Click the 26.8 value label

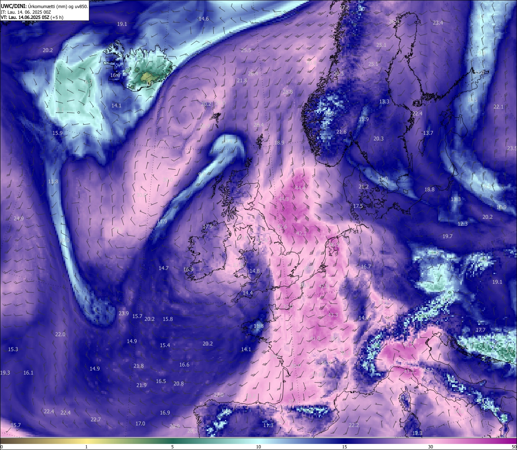coord(288,92)
